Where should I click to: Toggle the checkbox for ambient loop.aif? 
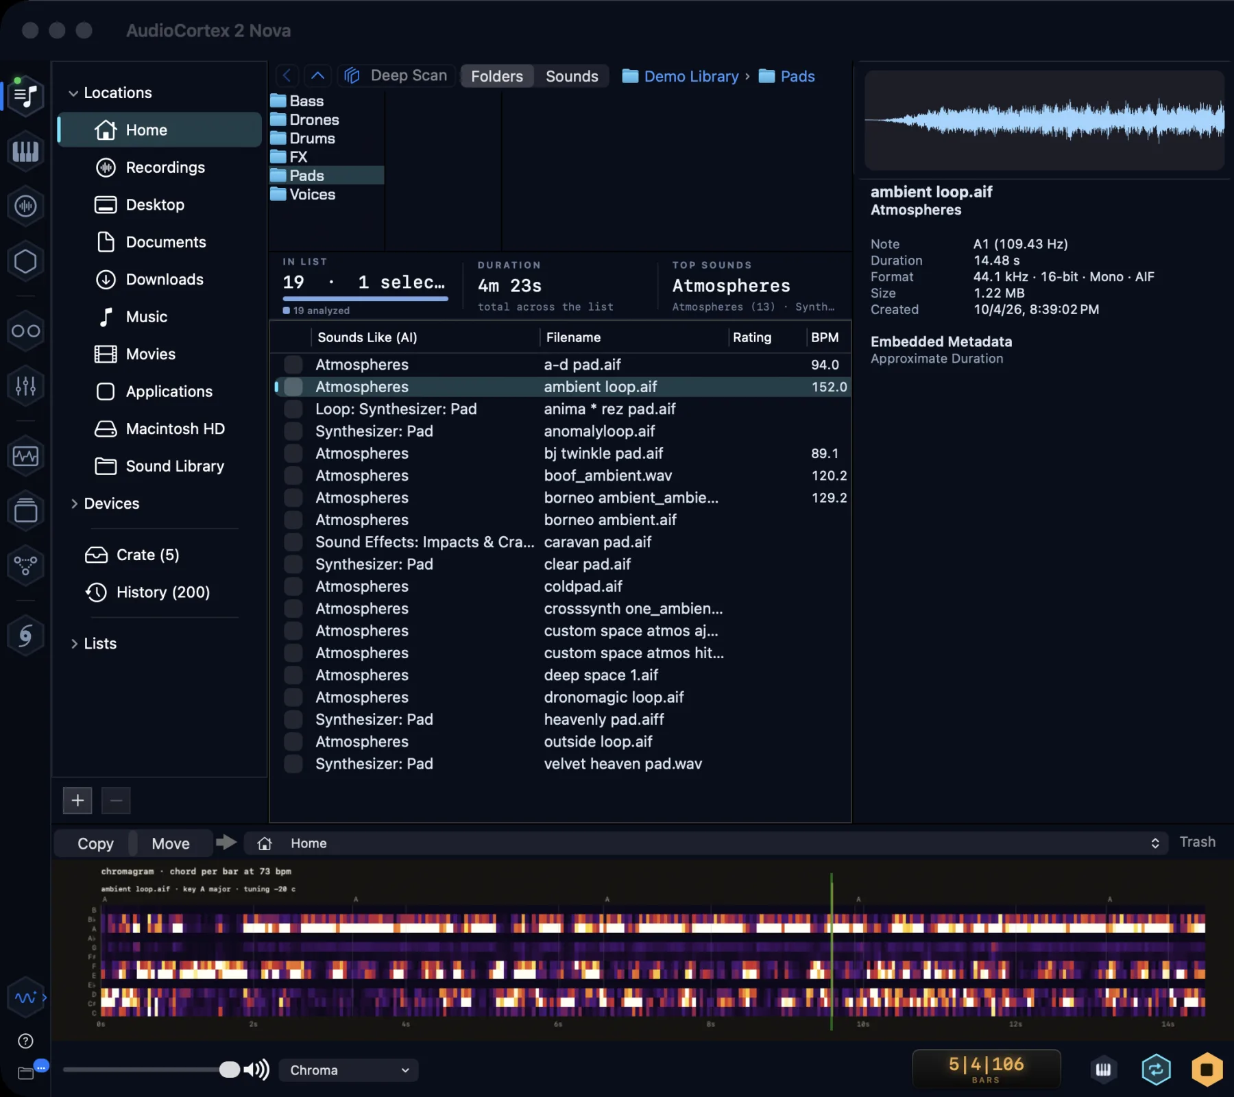click(x=293, y=387)
